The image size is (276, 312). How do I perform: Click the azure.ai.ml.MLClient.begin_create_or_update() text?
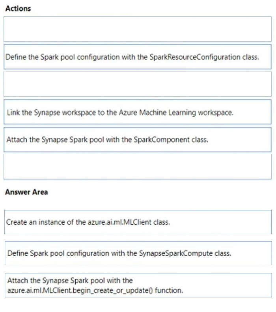click(x=80, y=290)
